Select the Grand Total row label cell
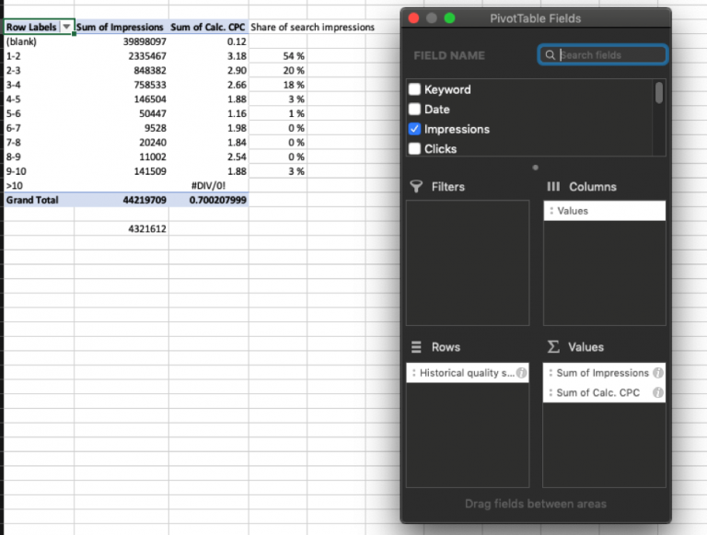This screenshot has height=535, width=707. pyautogui.click(x=38, y=200)
